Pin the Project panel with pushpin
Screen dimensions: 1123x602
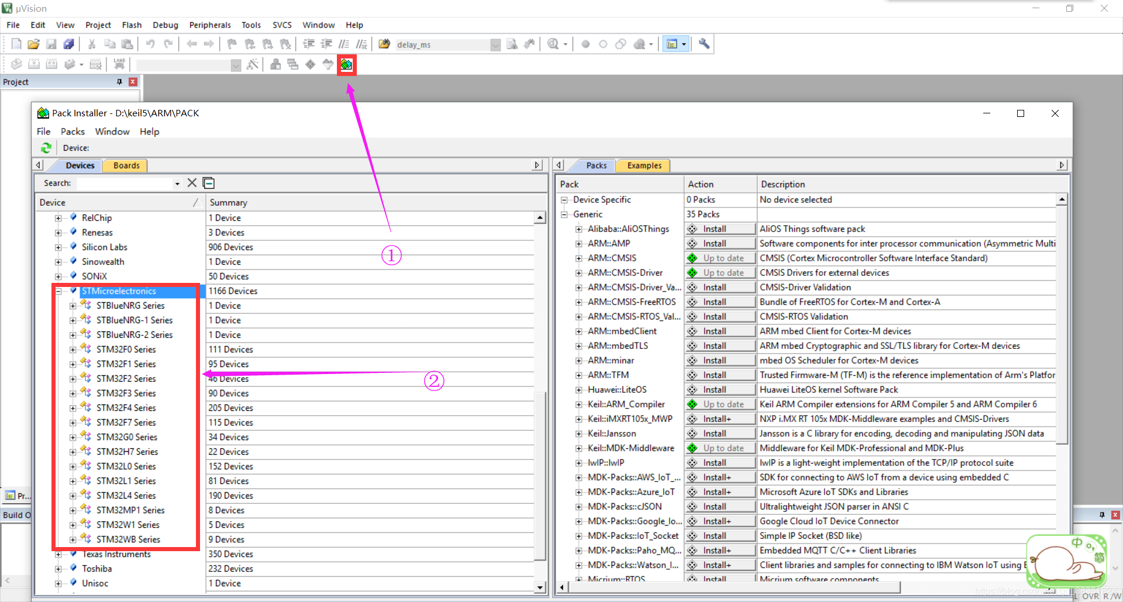pyautogui.click(x=119, y=82)
